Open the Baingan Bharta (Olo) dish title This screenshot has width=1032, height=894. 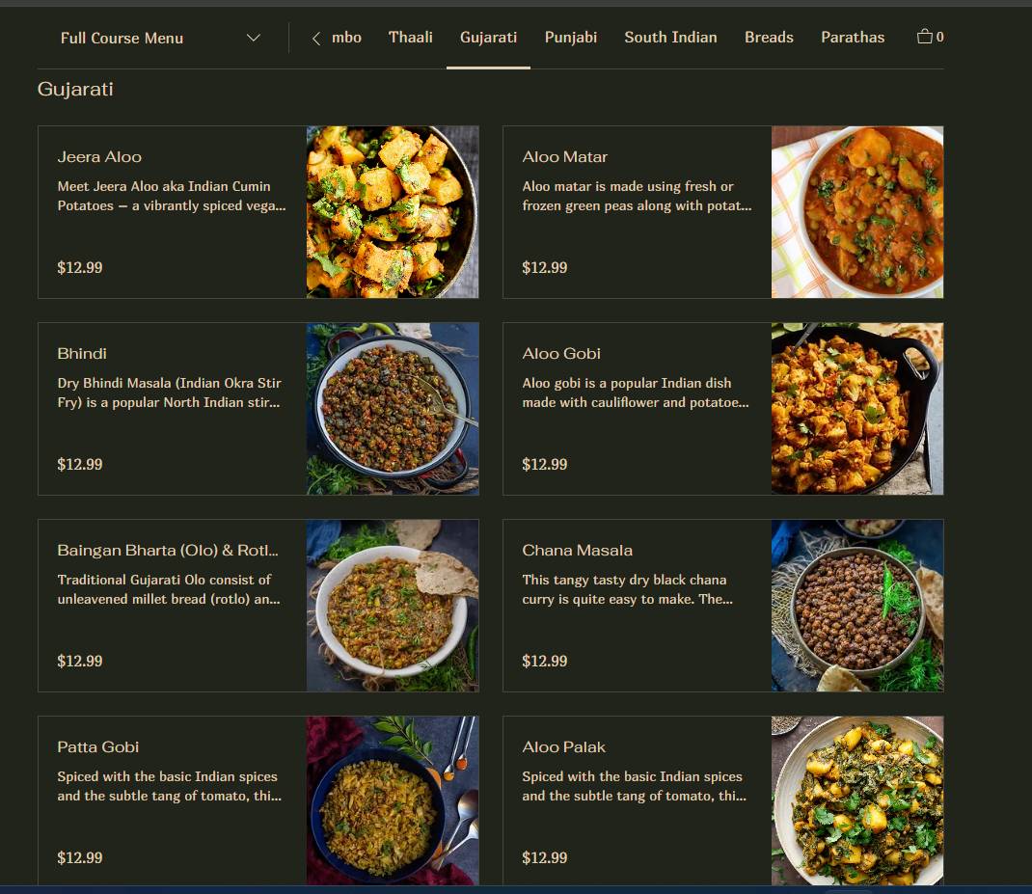pos(168,551)
